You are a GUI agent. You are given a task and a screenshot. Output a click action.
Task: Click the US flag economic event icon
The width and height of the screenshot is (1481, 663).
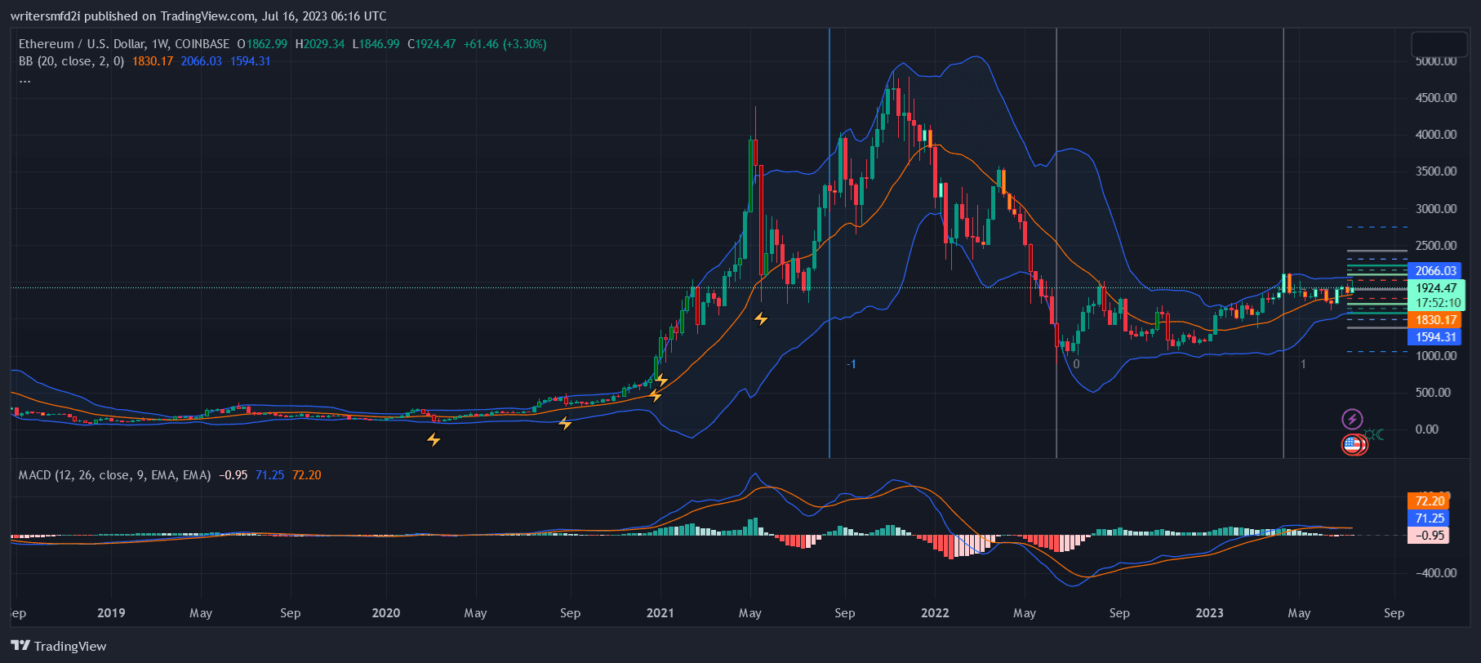coord(1353,445)
